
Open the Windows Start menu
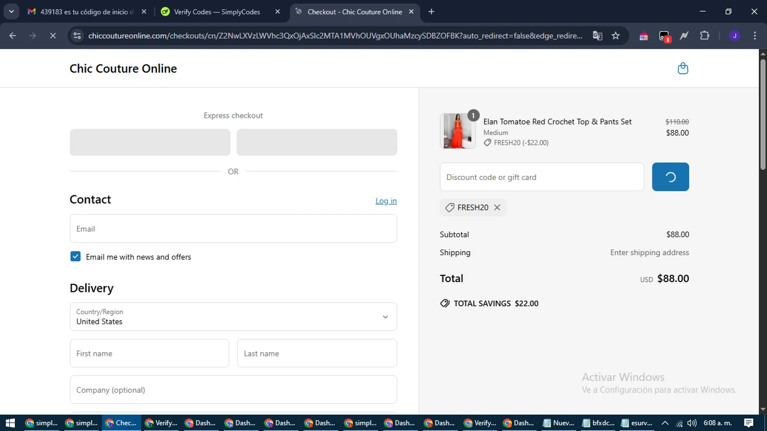point(10,423)
